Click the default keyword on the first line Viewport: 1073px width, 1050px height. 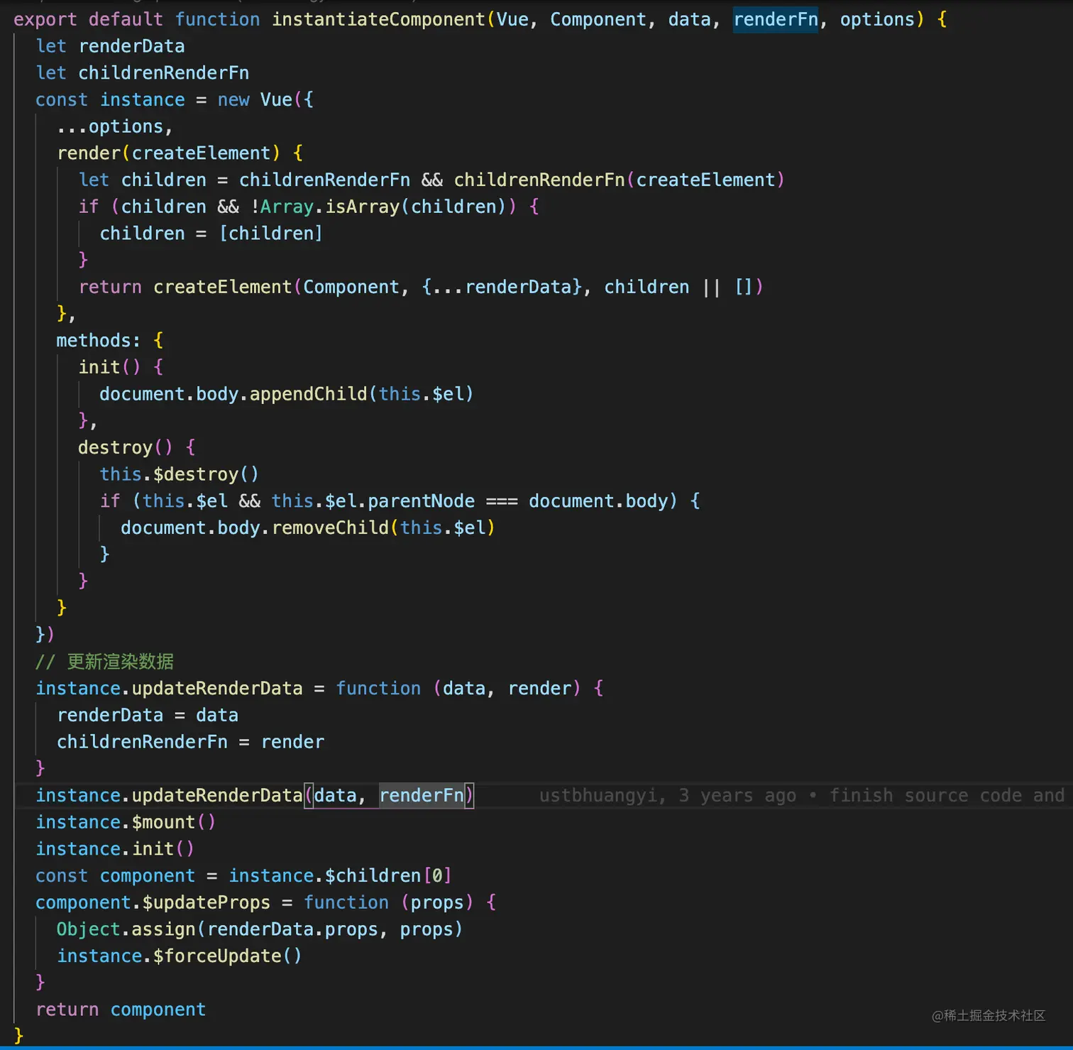(x=126, y=19)
